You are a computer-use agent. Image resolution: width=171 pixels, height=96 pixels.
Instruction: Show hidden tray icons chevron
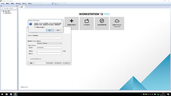tap(142, 94)
